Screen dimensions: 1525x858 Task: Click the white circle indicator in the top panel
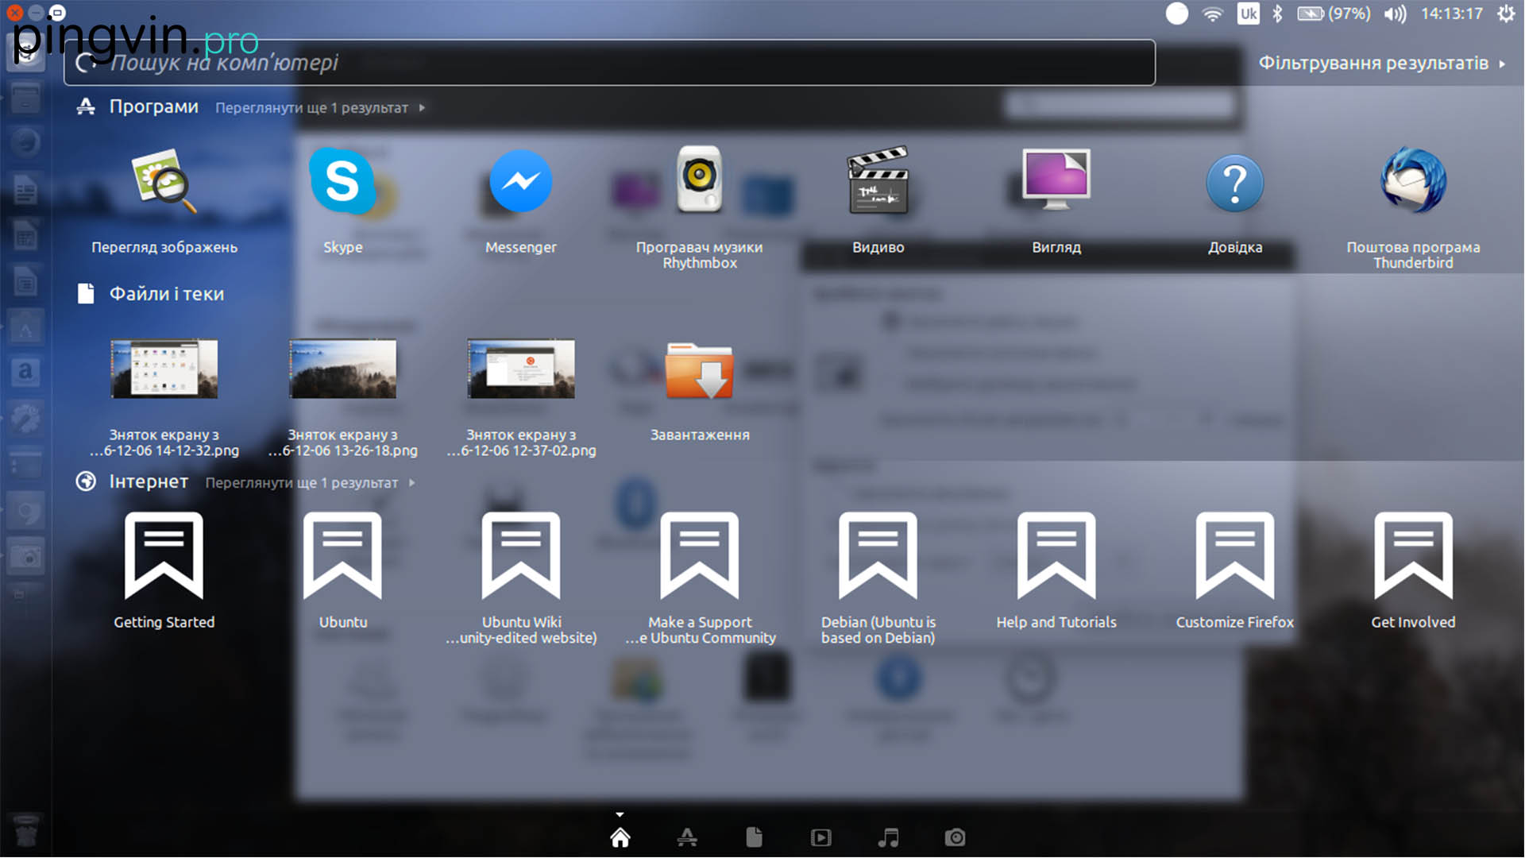1176,14
